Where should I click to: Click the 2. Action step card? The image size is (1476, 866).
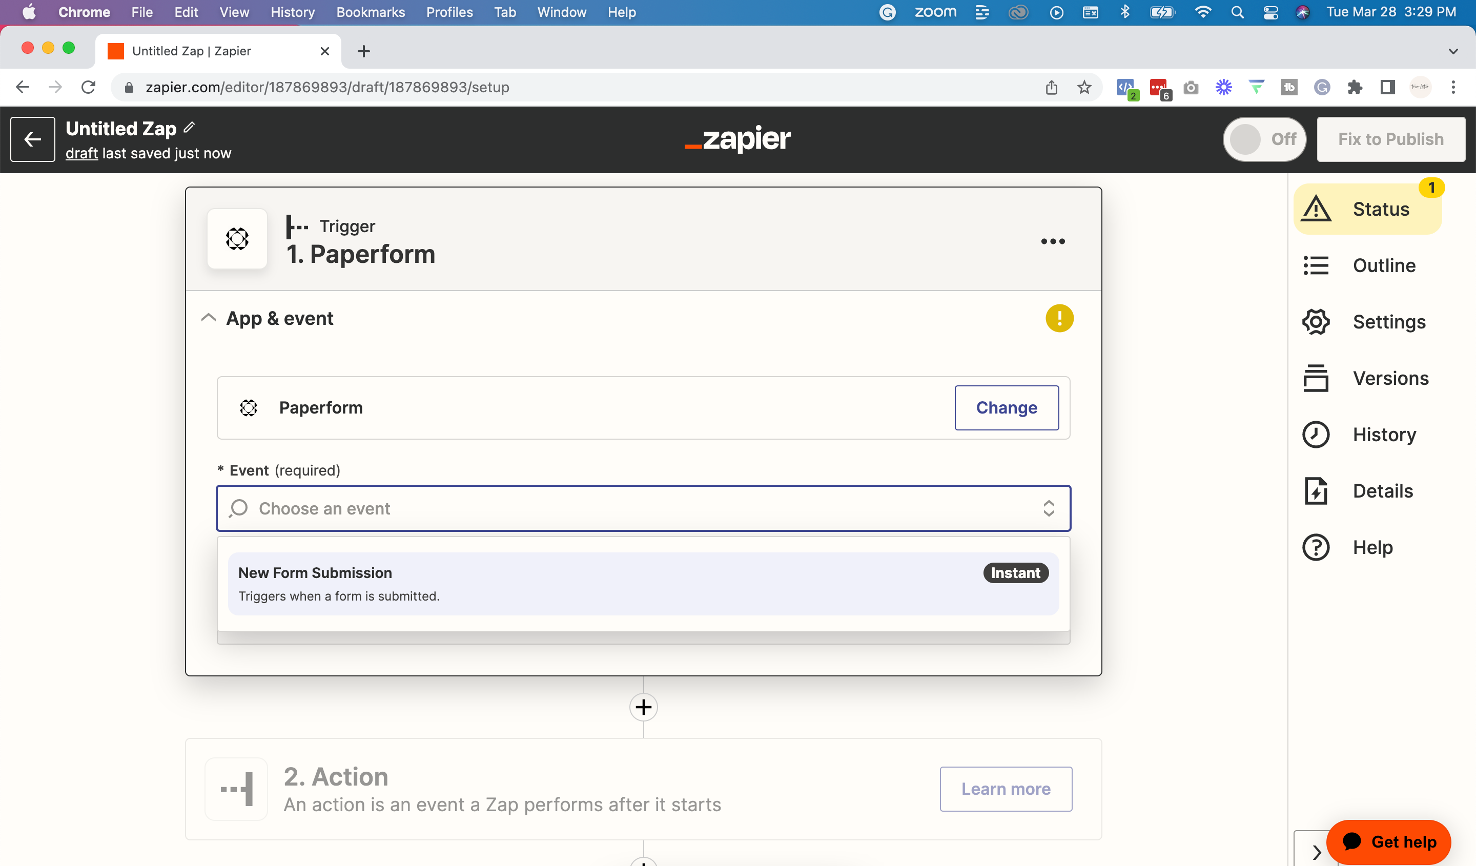pos(643,789)
